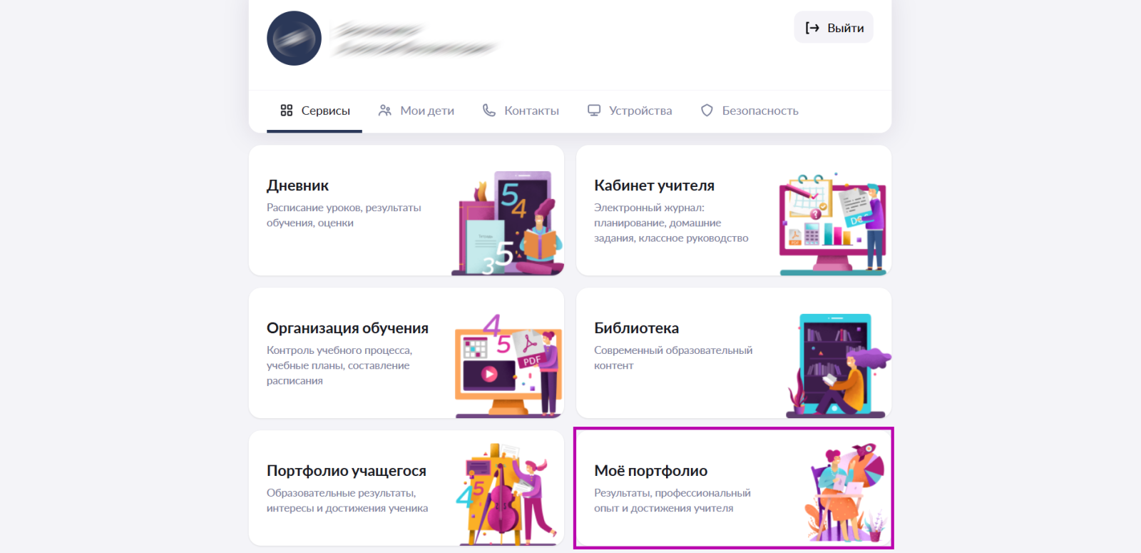Click the shield icon beside Безопасность
Viewport: 1141px width, 553px height.
pos(707,110)
